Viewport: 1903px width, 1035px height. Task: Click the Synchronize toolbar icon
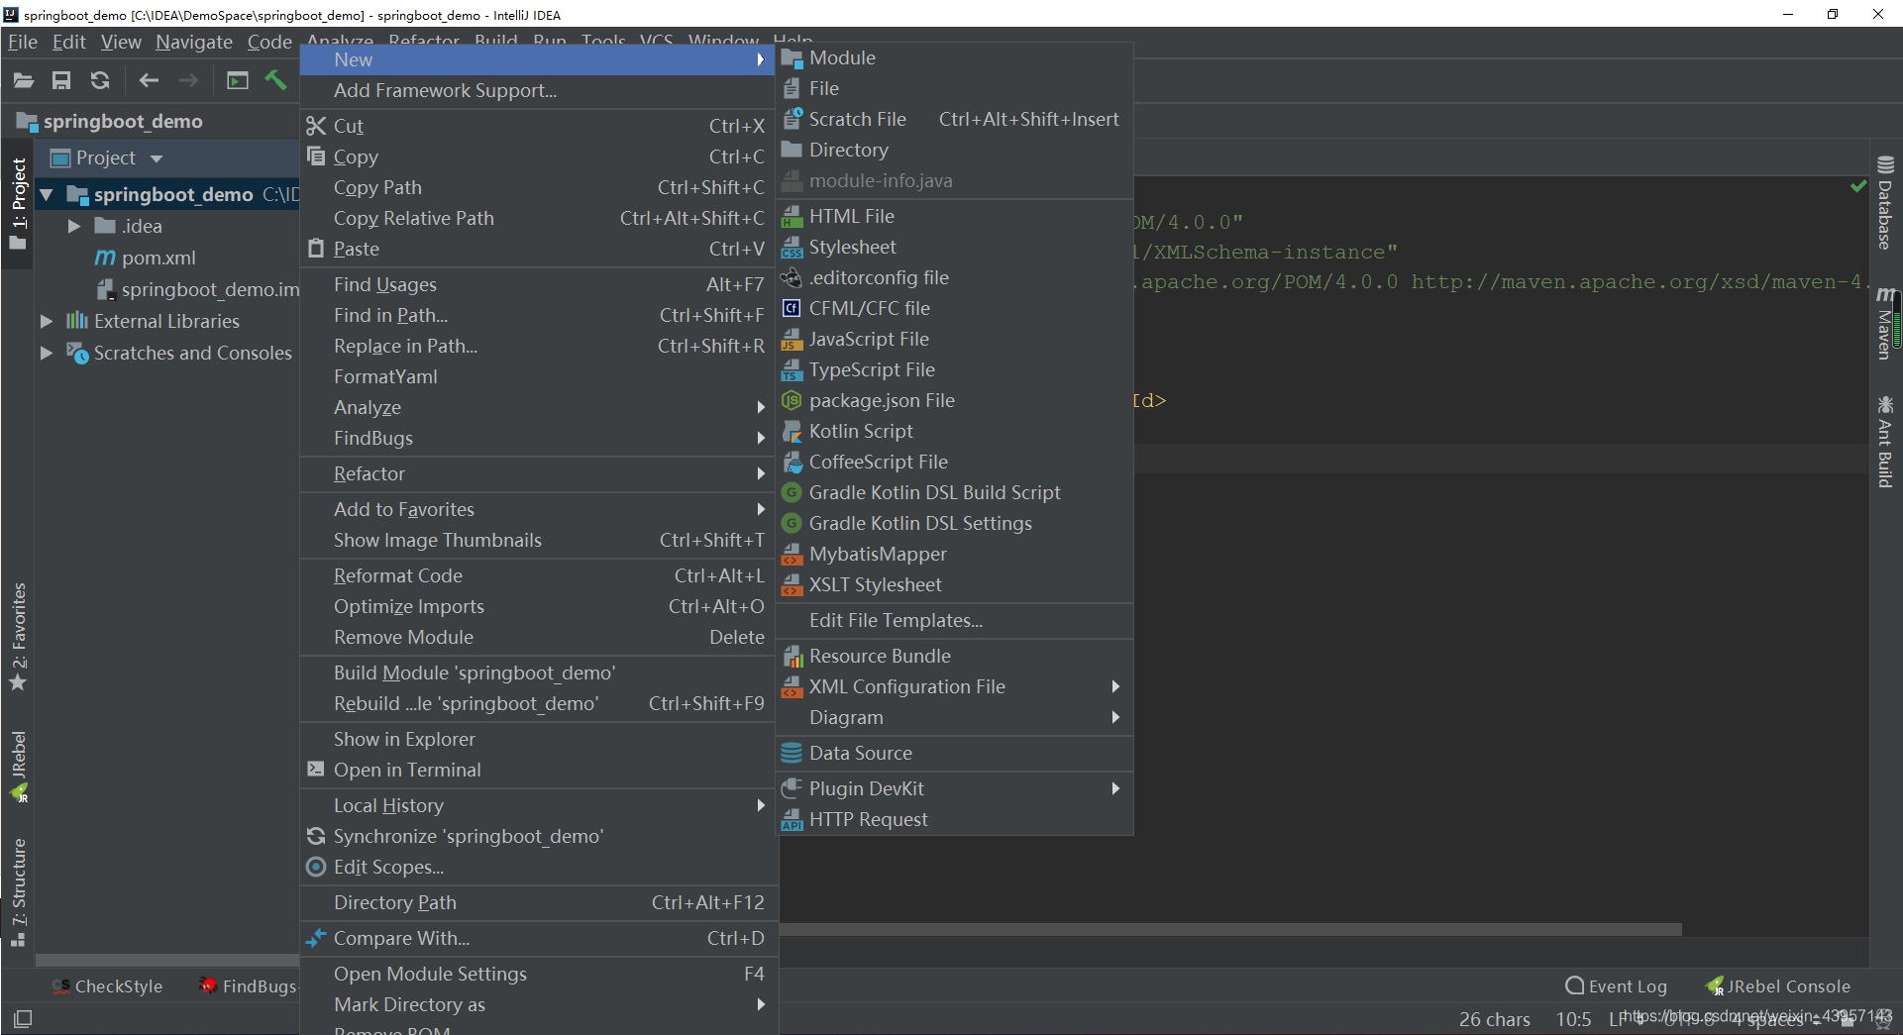(100, 81)
